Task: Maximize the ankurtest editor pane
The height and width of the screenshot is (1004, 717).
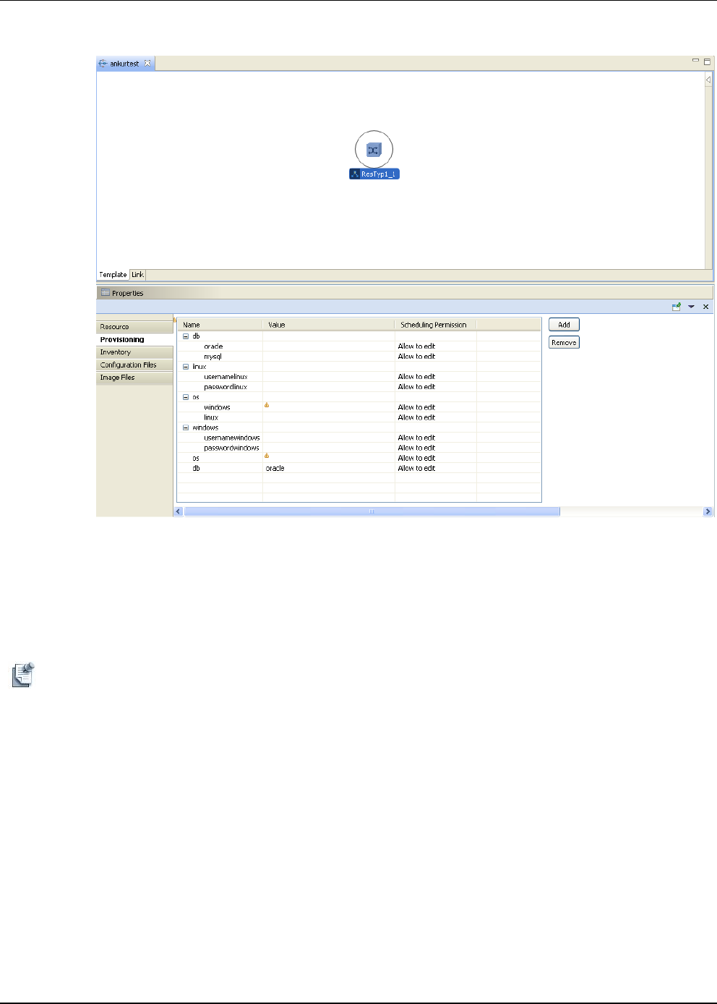Action: click(x=708, y=61)
